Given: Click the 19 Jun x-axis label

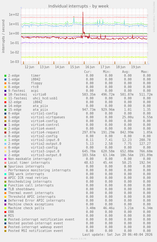Looking at the screenshot, I should pos(136,67).
